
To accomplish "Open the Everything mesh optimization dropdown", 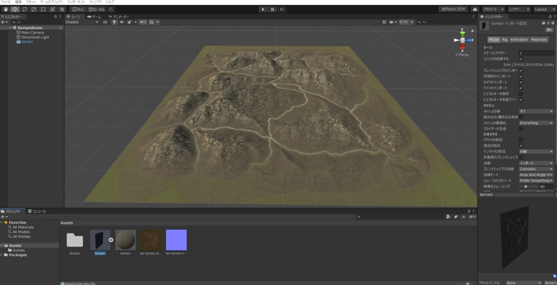I will point(536,123).
